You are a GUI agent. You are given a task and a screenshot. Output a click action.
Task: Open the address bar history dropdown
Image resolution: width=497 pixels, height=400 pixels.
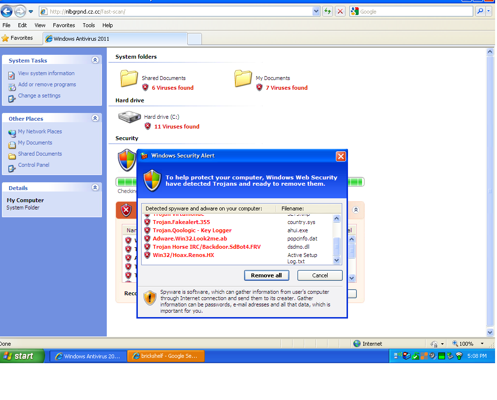pyautogui.click(x=316, y=12)
